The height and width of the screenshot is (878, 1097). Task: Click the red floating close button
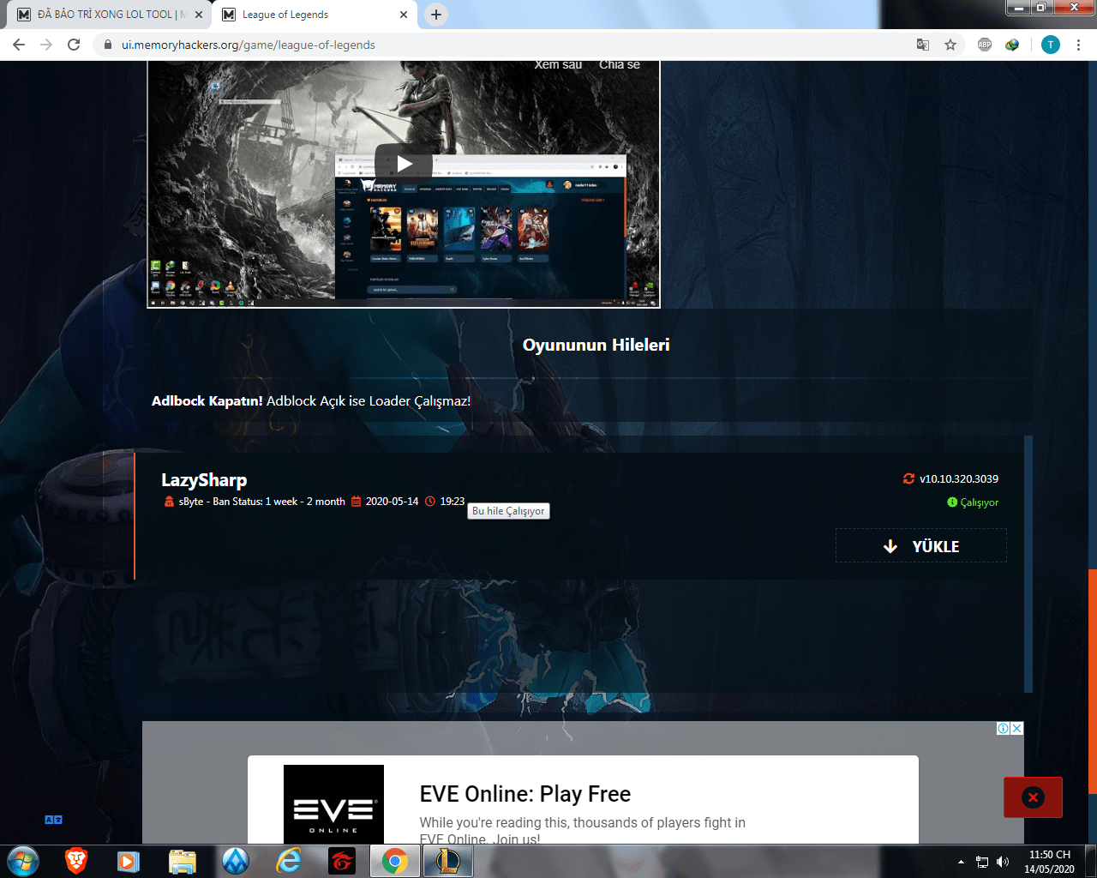pos(1033,797)
